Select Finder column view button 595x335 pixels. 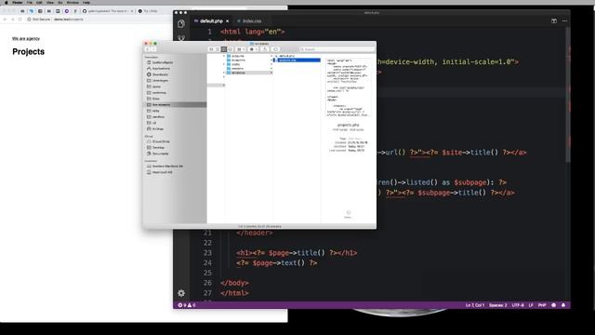(x=224, y=49)
